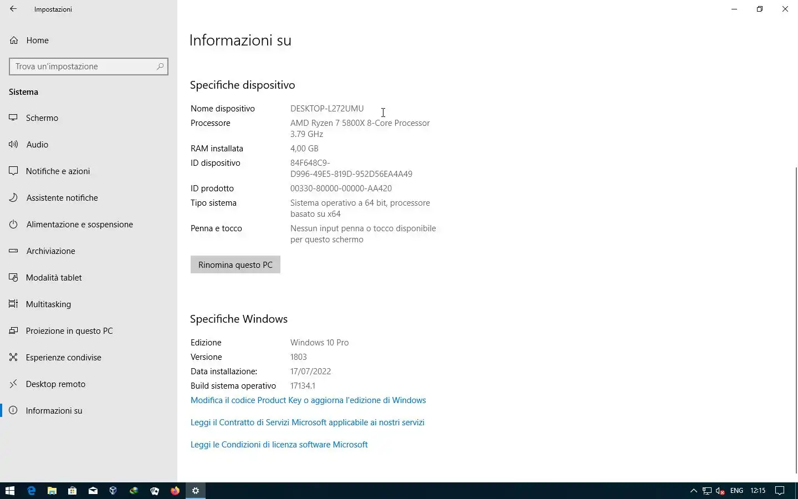This screenshot has height=499, width=798.
Task: Open the green globe download manager taskbar icon
Action: (134, 491)
